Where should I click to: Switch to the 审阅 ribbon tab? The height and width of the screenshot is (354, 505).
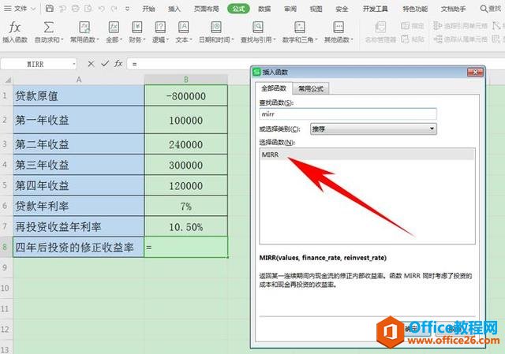pos(290,9)
